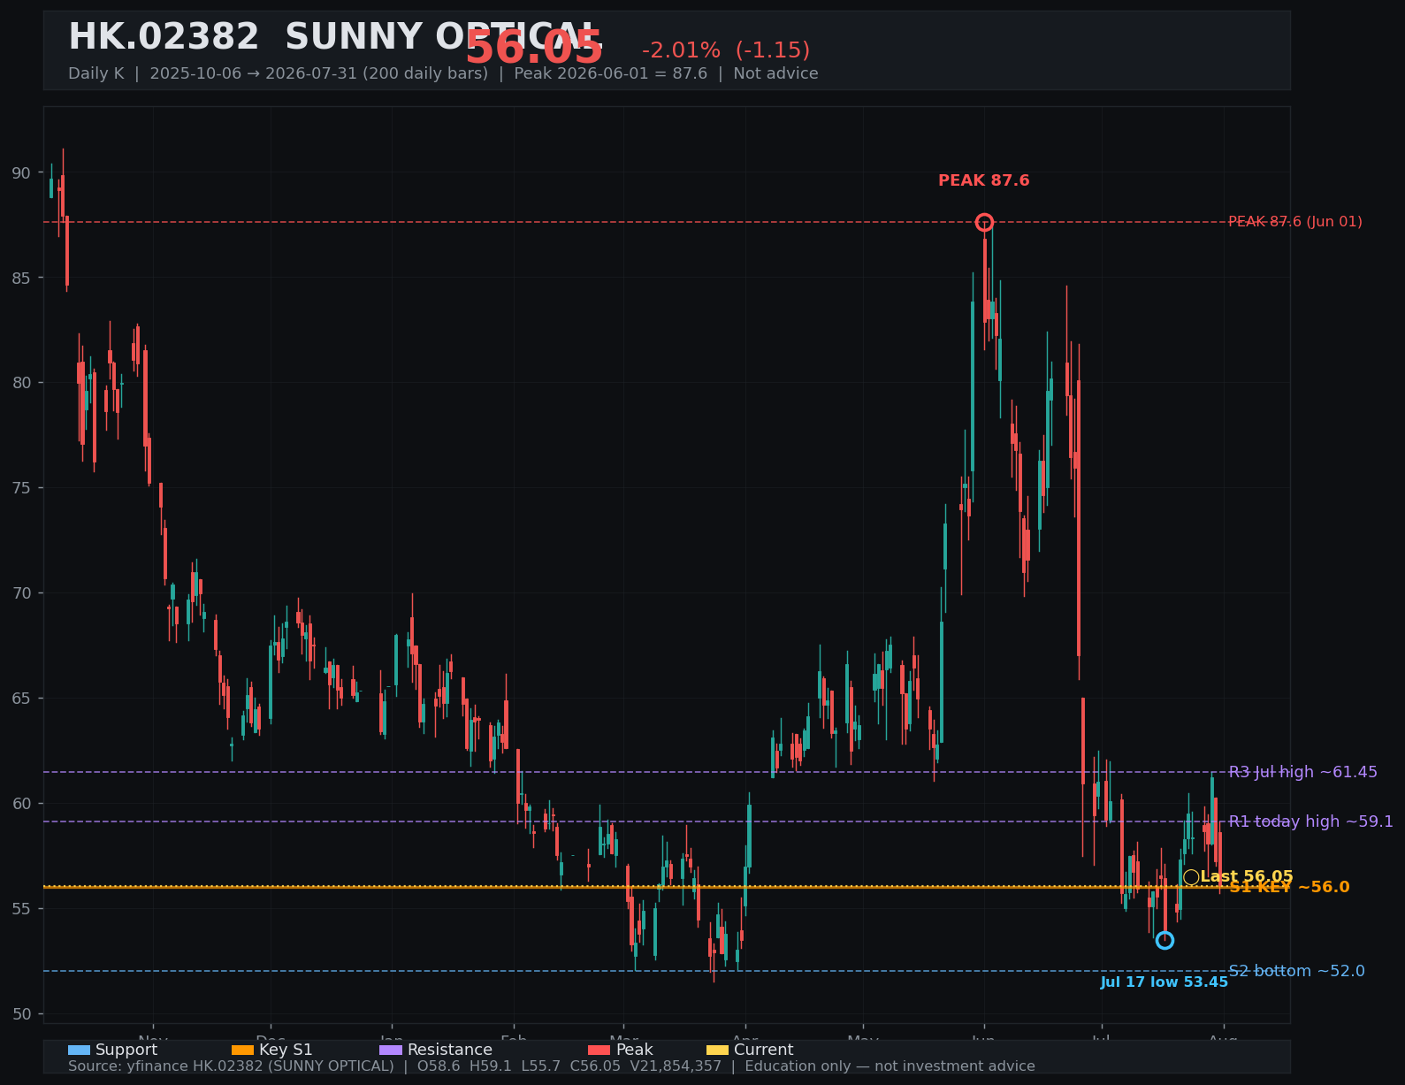The height and width of the screenshot is (1085, 1405).
Task: Click the "2025-10-06 → 2026-07-31 (200 daily bars)" date range
Action: point(319,73)
